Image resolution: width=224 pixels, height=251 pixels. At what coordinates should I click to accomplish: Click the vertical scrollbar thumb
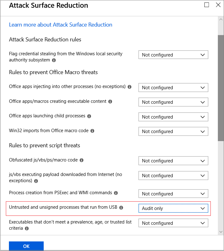tap(221, 90)
